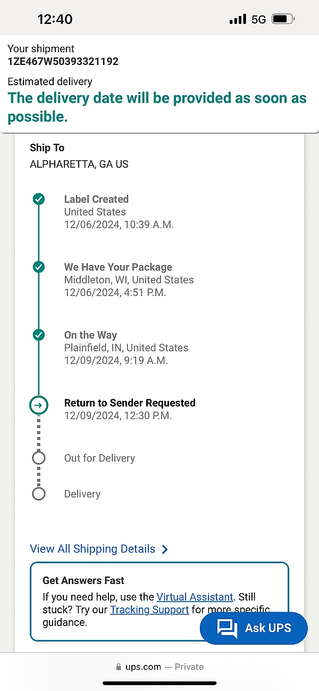Click the Return to Sender arrow icon
The image size is (319, 691).
pos(39,405)
